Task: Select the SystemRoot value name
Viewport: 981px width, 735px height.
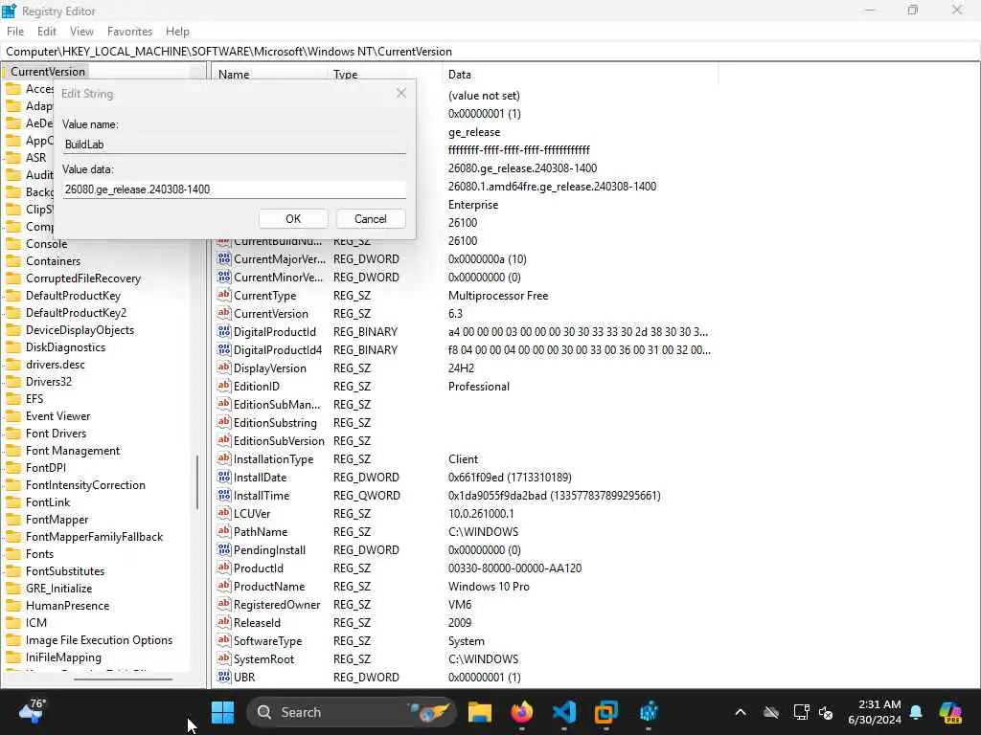Action: point(263,658)
